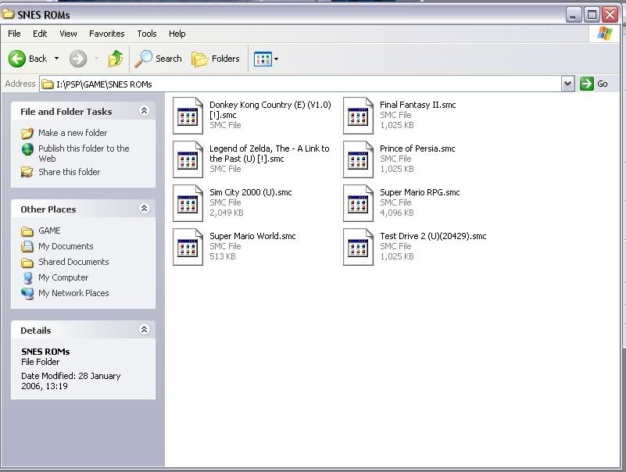The image size is (626, 472).
Task: Open the Favorites menu
Action: 106,34
